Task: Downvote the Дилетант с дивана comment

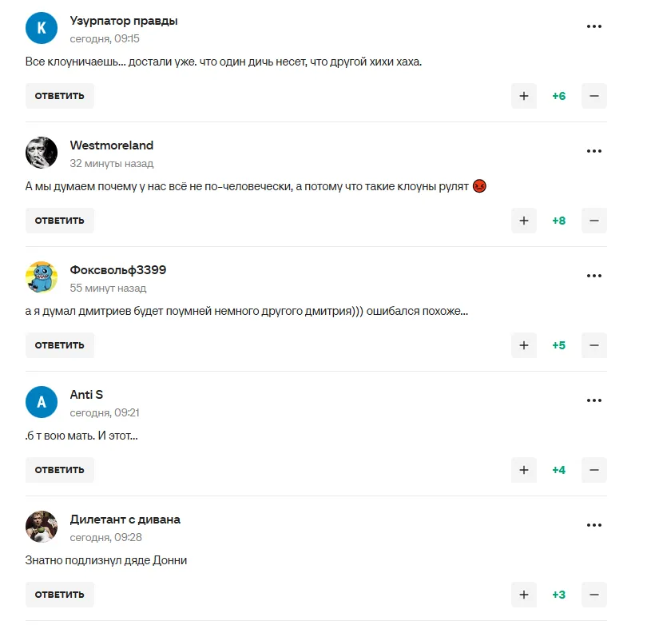Action: [x=593, y=595]
